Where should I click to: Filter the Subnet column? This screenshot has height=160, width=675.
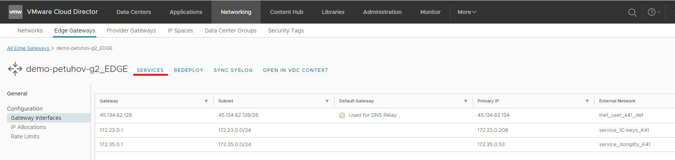pyautogui.click(x=327, y=101)
